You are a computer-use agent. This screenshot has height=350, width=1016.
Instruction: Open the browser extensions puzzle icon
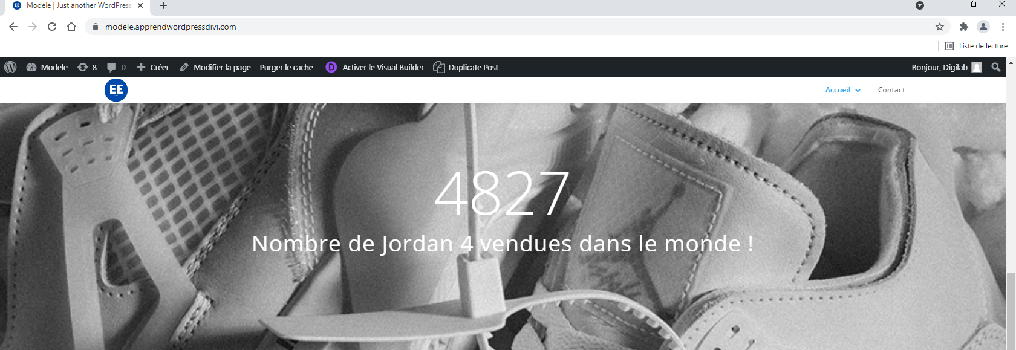(x=964, y=27)
